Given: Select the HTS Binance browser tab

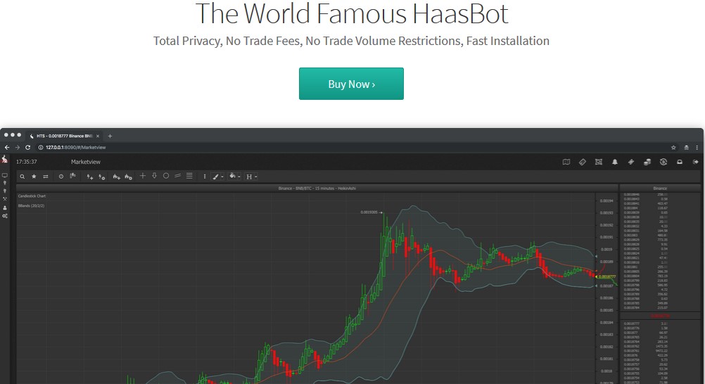Looking at the screenshot, I should click(64, 136).
